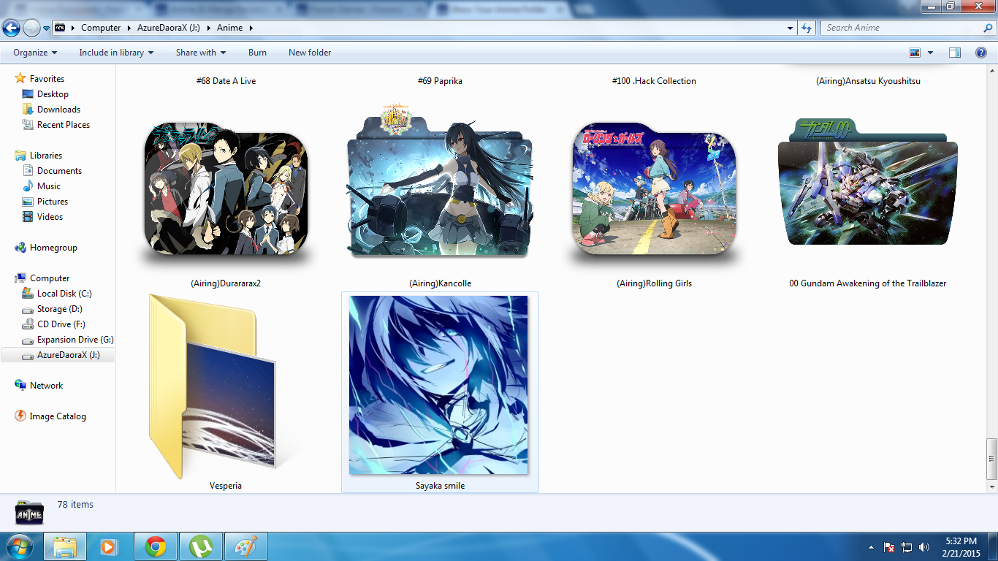This screenshot has width=998, height=561.
Task: Toggle the preview pane button
Action: (955, 53)
